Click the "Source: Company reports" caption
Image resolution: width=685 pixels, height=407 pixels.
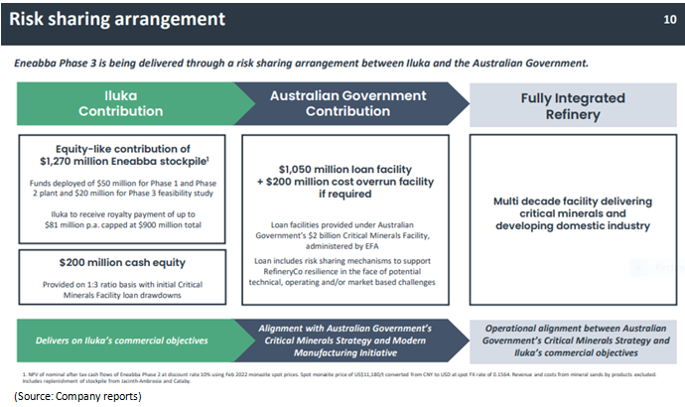(x=77, y=397)
